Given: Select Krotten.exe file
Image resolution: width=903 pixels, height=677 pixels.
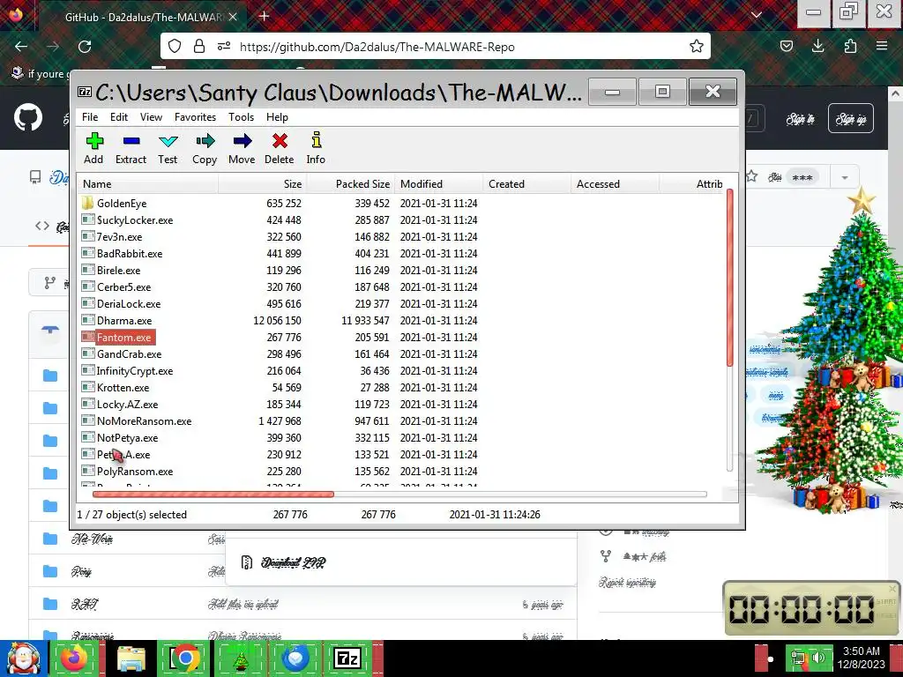Looking at the screenshot, I should [116, 388].
